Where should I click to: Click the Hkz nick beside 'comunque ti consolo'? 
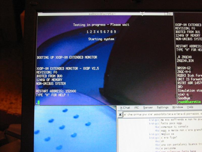point(157,127)
